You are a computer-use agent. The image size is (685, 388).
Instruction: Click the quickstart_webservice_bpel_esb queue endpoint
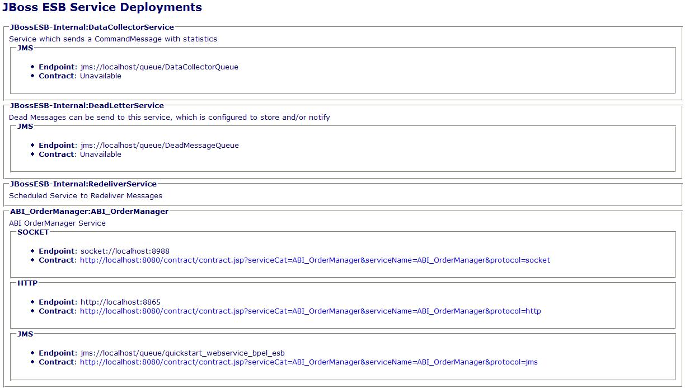(182, 353)
